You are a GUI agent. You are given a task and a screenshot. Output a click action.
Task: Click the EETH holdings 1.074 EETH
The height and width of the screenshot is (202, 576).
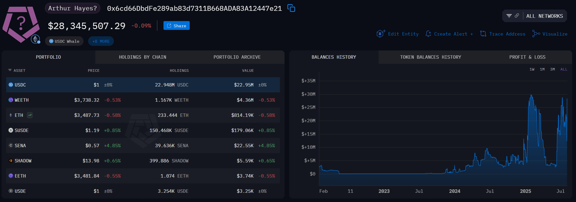175,176
